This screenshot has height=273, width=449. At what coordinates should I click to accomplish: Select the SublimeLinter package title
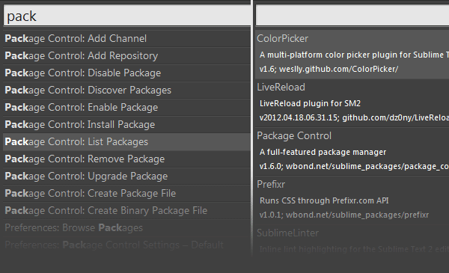tap(288, 233)
